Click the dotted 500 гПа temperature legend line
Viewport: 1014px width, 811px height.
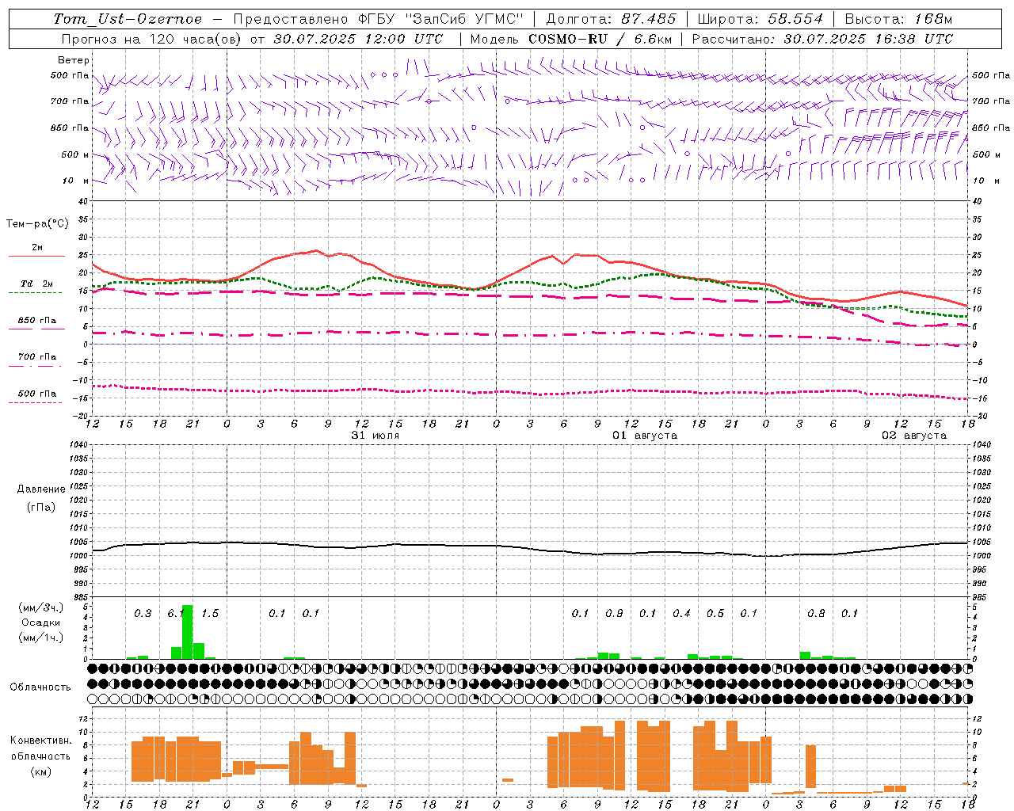coord(36,403)
